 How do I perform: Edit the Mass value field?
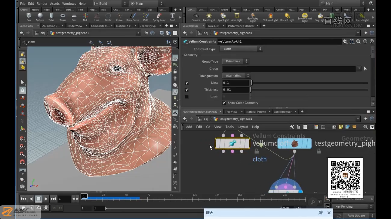(236, 83)
